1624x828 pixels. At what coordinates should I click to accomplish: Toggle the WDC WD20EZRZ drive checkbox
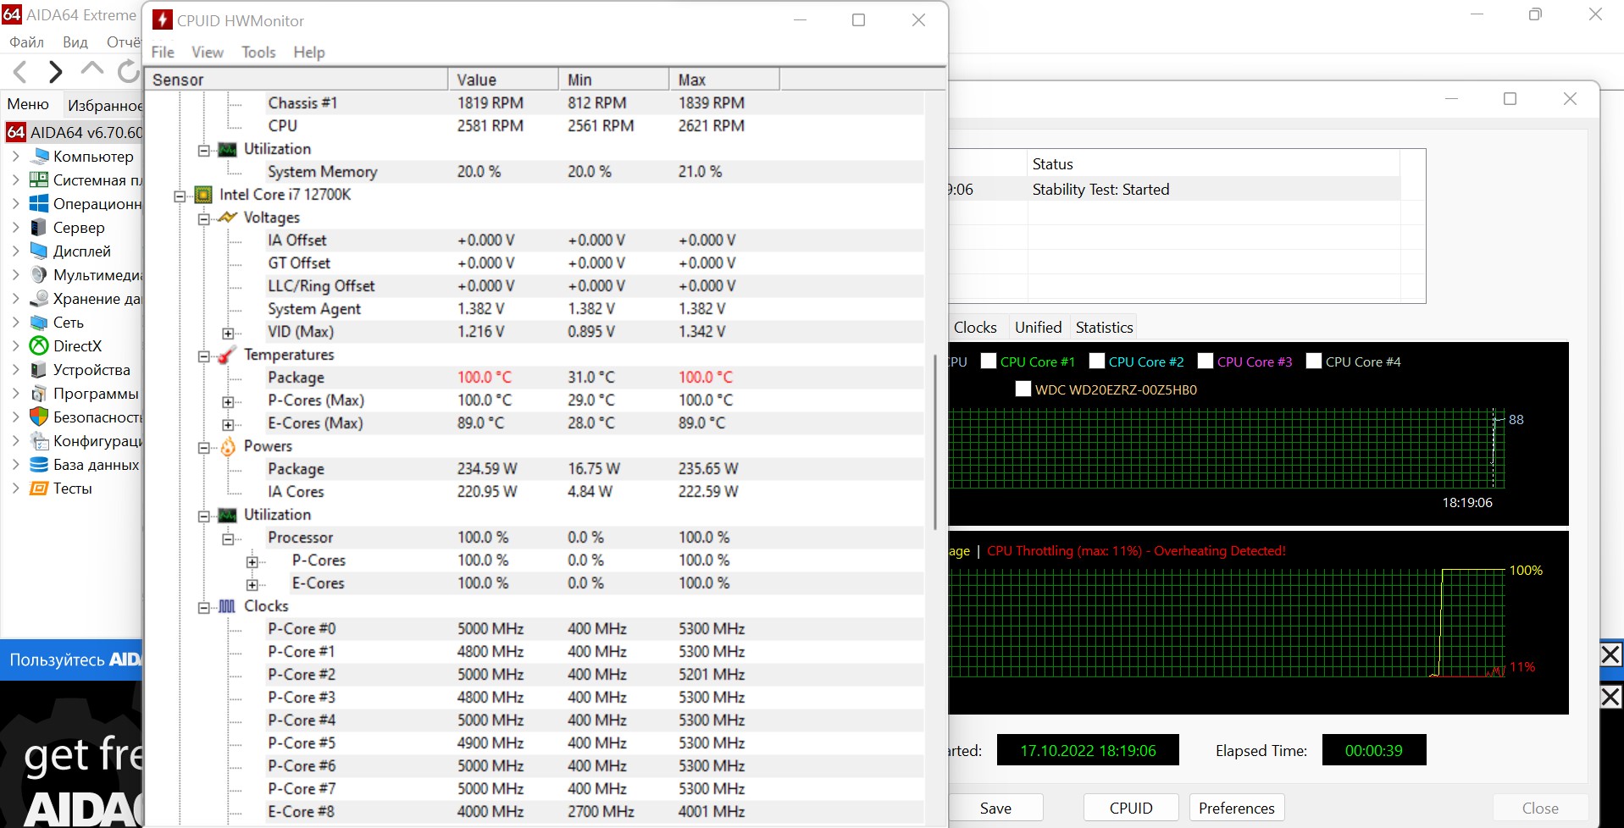pyautogui.click(x=1023, y=389)
